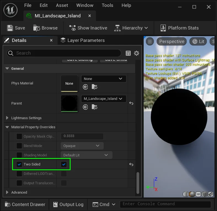Open the Content Drawer
The height and width of the screenshot is (211, 217).
pos(25,204)
